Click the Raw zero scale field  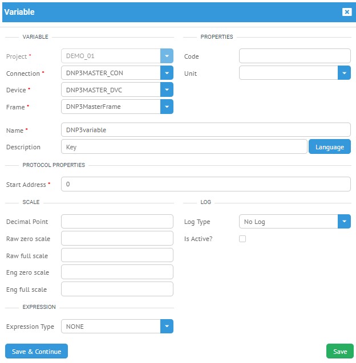click(117, 238)
